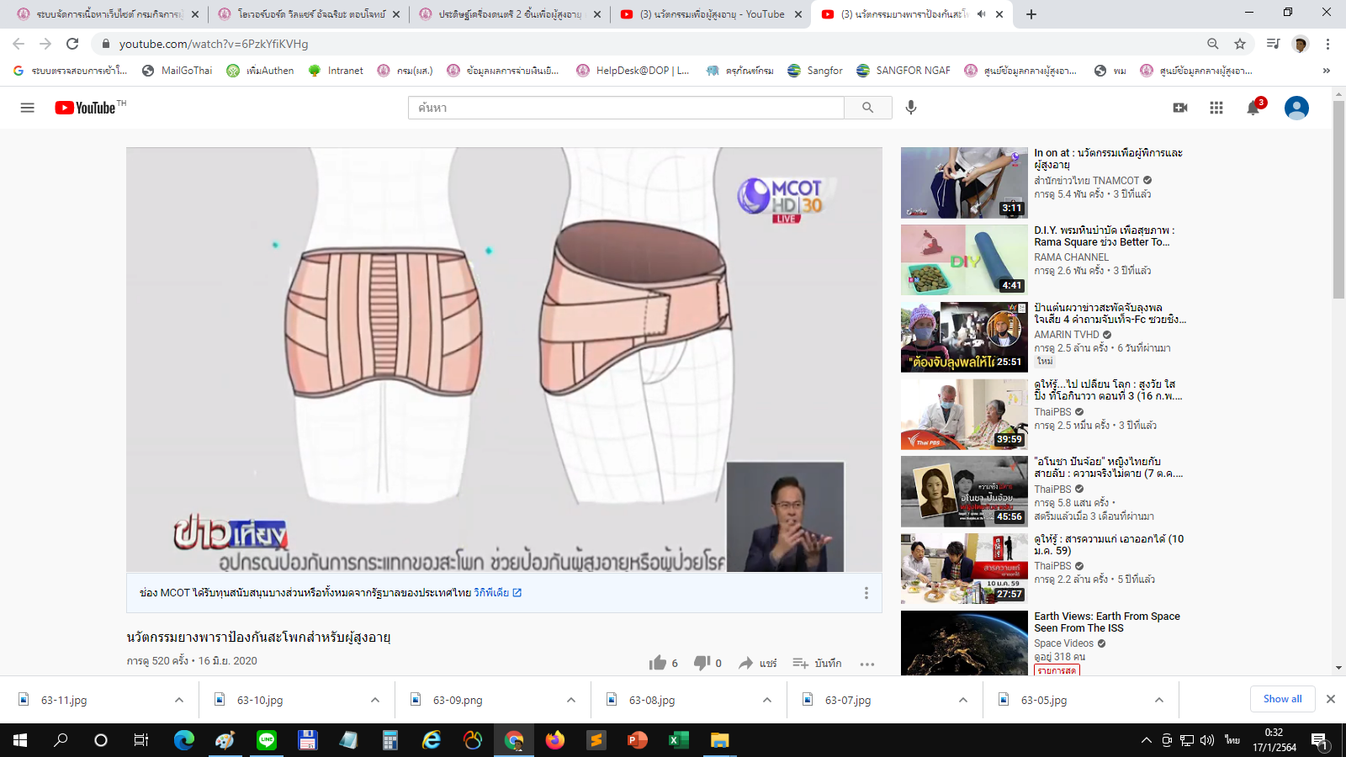Image resolution: width=1346 pixels, height=757 pixels.
Task: Open LINE from the taskbar
Action: [x=267, y=740]
